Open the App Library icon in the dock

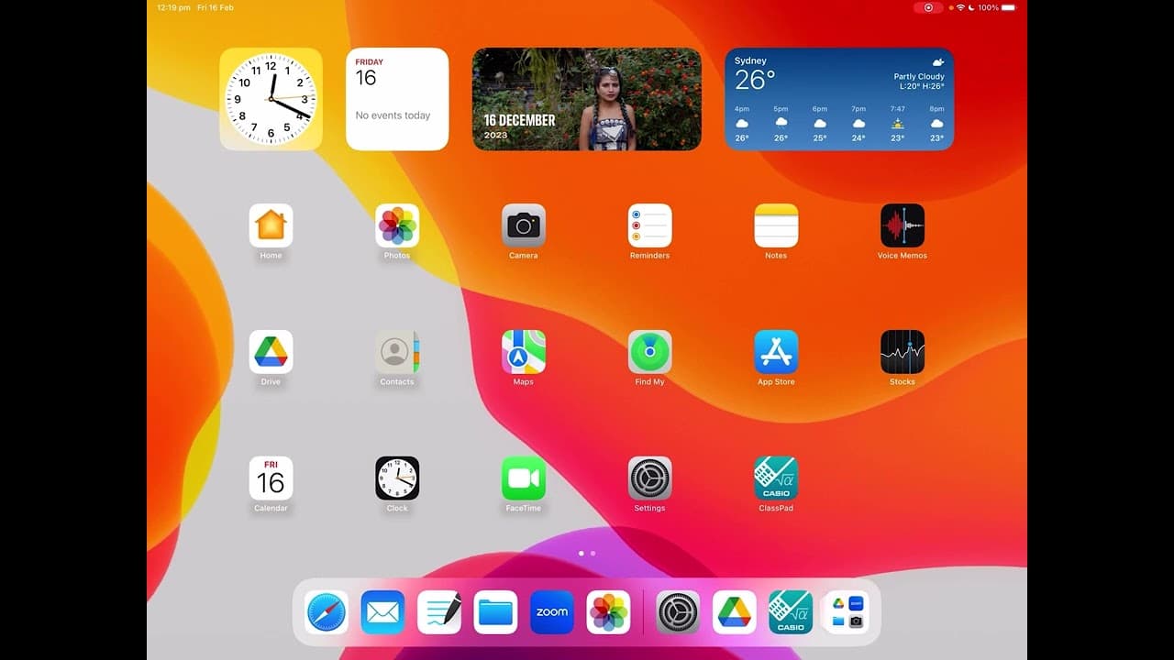coord(847,612)
